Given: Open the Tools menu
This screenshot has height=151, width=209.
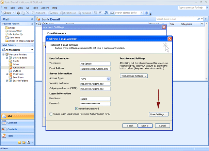Looking at the screenshot, I should pyautogui.click(x=35, y=7).
